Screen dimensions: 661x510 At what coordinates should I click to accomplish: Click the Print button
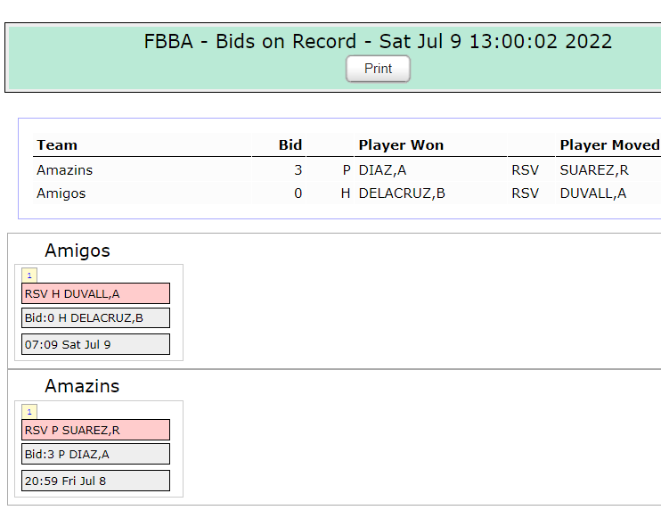[378, 69]
